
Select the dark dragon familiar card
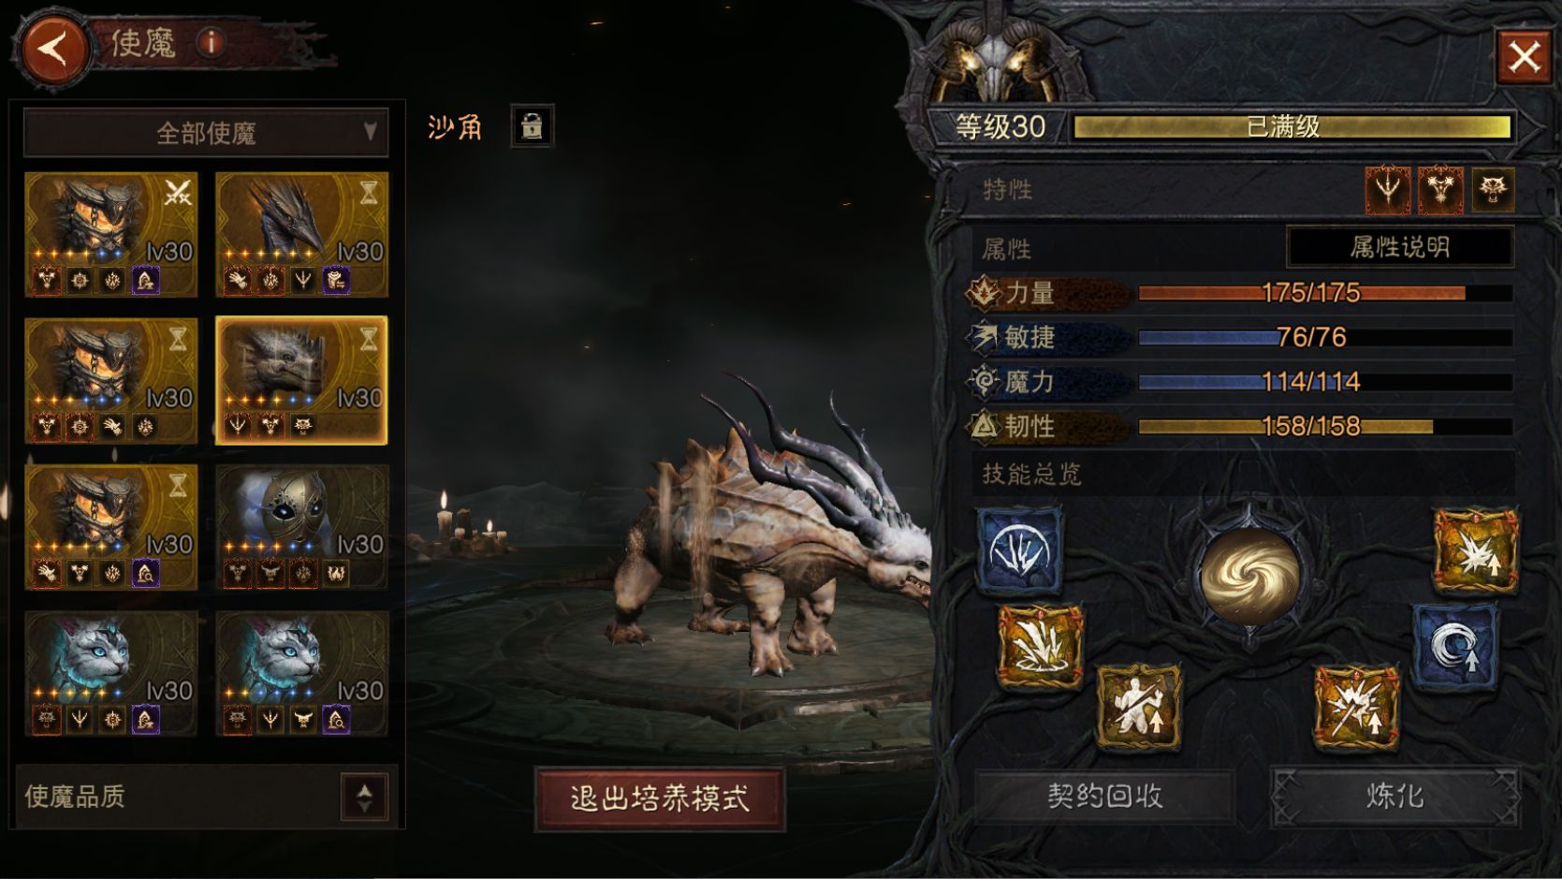[x=301, y=234]
